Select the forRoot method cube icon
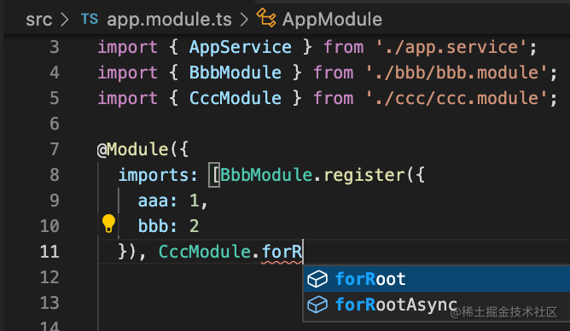 317,279
